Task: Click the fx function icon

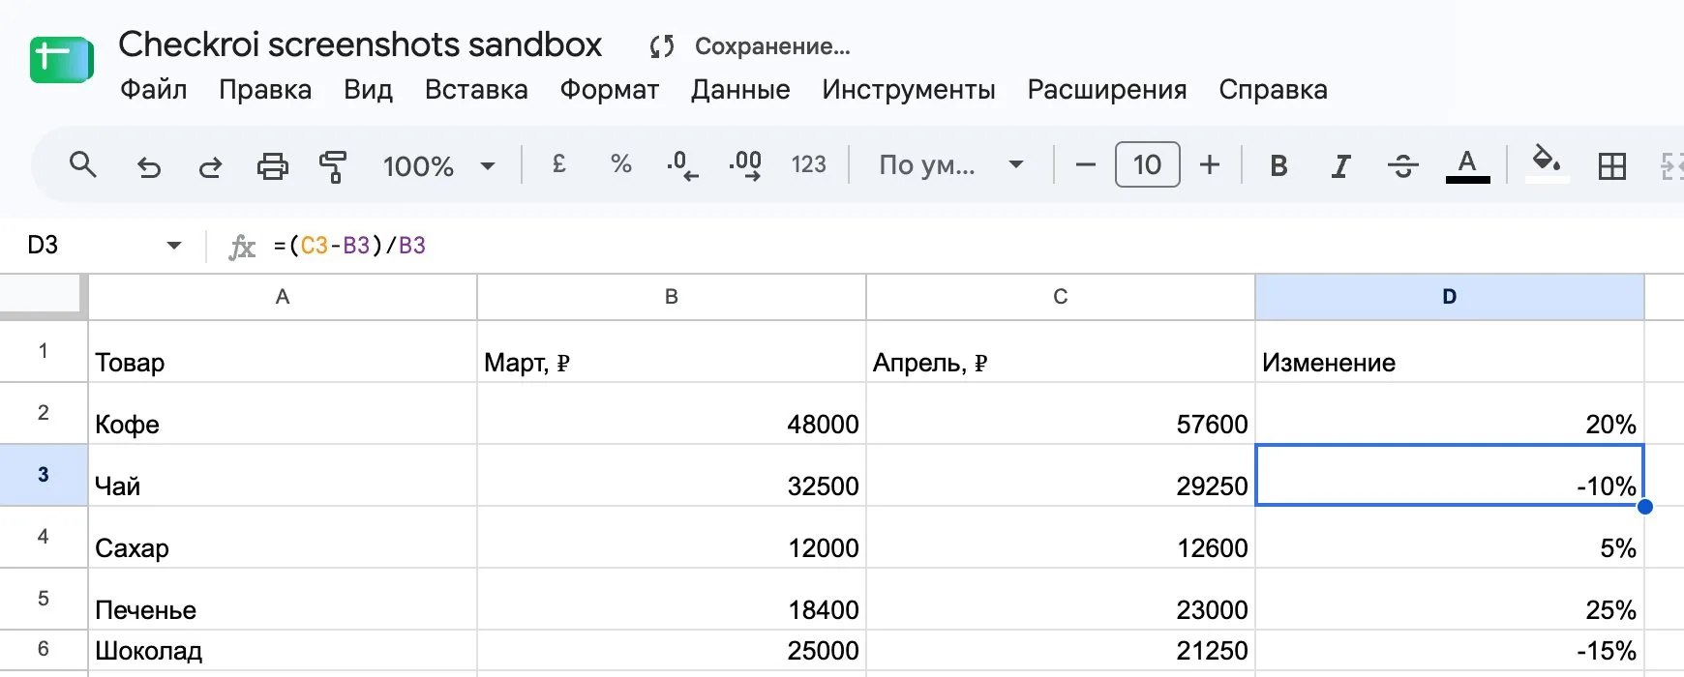Action: point(242,247)
